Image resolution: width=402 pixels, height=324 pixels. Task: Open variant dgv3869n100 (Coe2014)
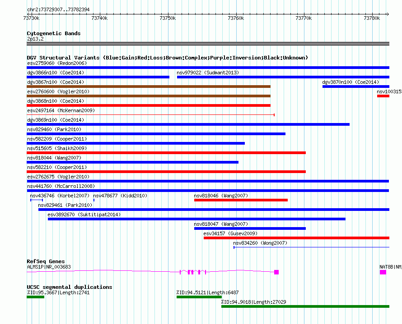[x=56, y=120]
